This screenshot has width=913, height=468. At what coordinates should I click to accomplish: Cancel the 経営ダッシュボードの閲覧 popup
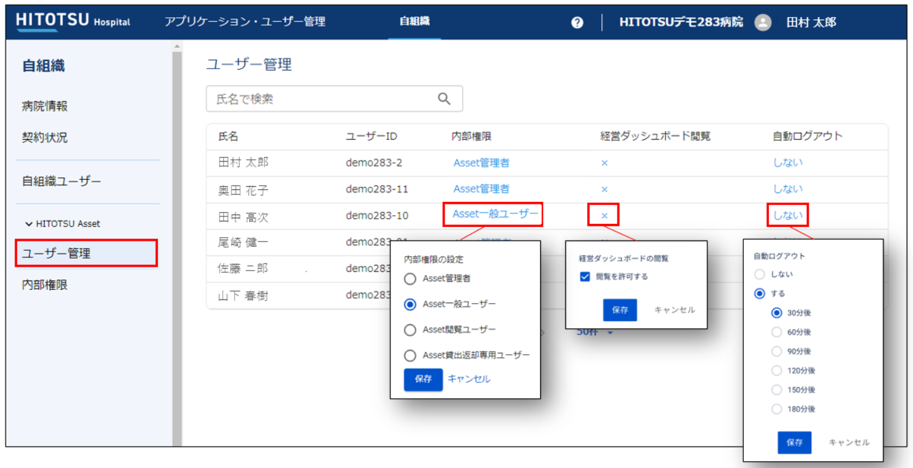click(x=675, y=310)
